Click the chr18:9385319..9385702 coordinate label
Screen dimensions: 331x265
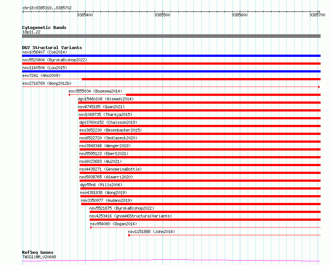[x=47, y=8]
